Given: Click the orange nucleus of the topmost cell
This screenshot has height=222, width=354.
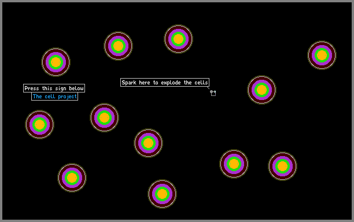Looking at the screenshot, I should click(178, 39).
